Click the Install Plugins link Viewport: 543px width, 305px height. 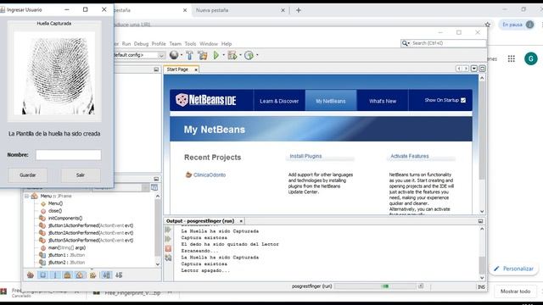[305, 156]
